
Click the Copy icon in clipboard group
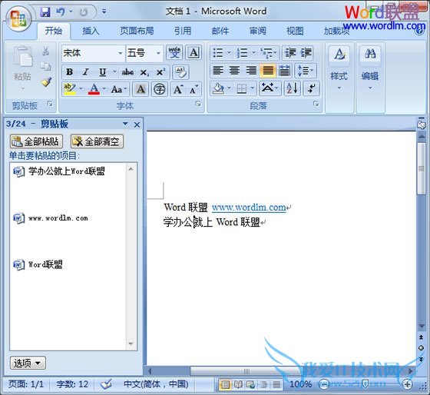pos(45,66)
